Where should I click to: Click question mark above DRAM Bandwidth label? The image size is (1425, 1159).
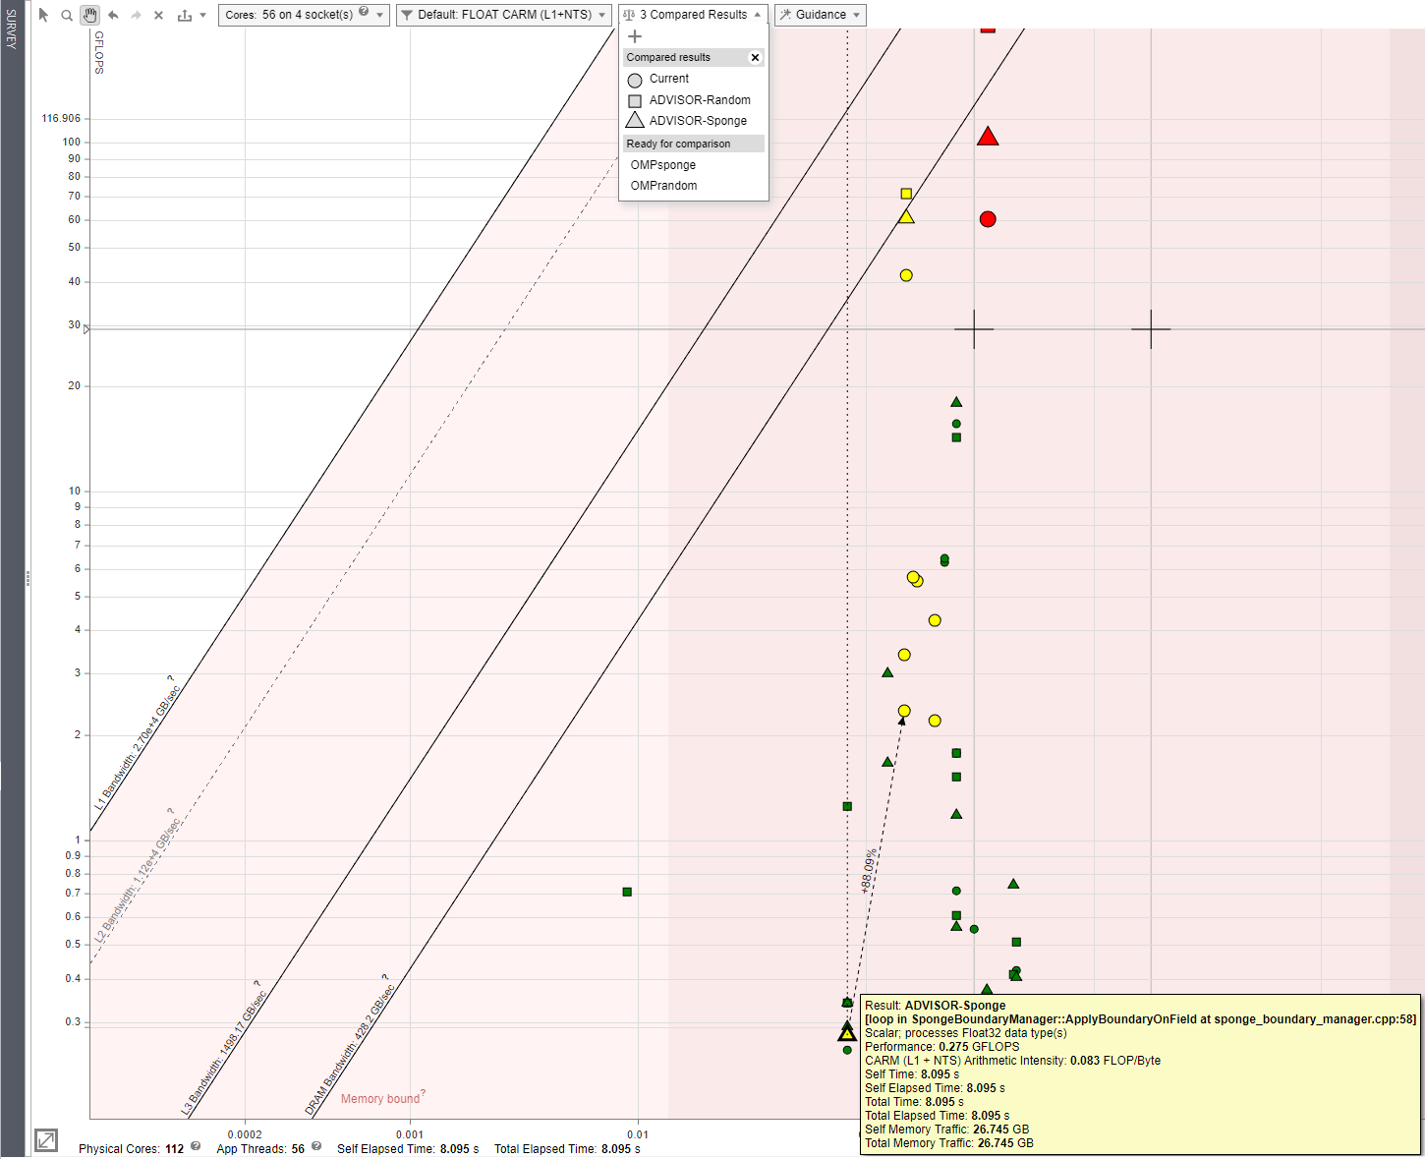385,978
